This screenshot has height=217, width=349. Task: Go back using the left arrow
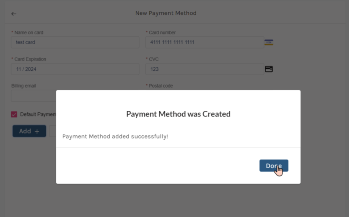click(x=14, y=14)
